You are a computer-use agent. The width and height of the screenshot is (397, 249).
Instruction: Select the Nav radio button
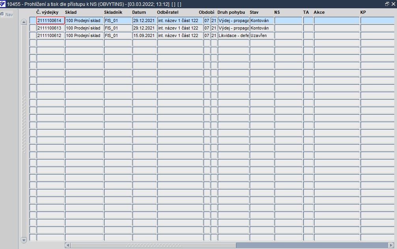pos(2,15)
